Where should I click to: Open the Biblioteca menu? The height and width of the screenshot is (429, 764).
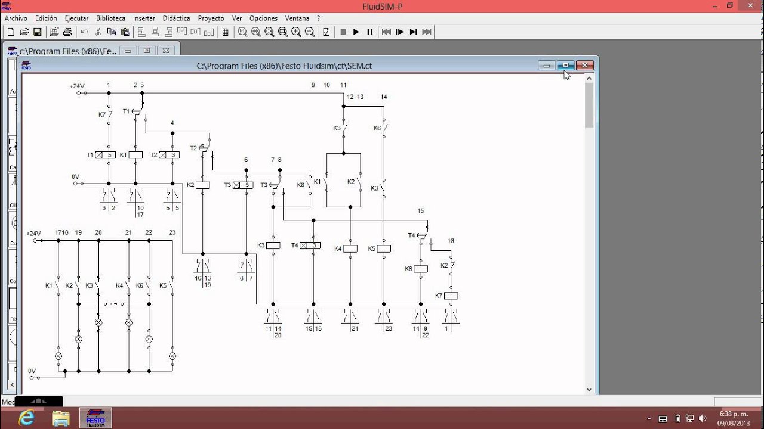pyautogui.click(x=110, y=18)
